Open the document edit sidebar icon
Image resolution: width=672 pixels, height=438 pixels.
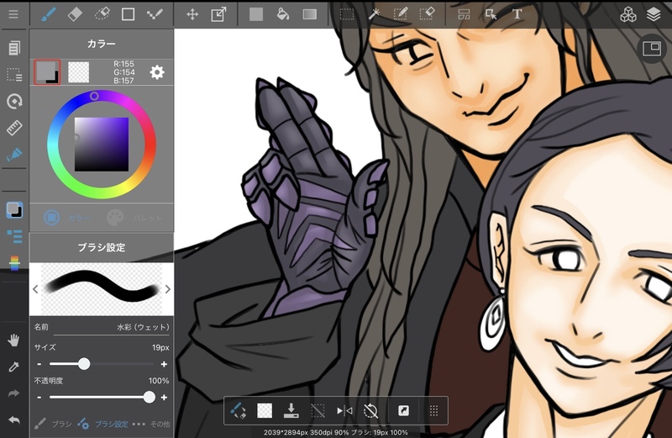[14, 48]
